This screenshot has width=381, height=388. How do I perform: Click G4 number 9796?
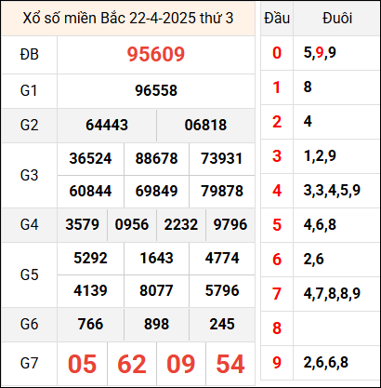point(230,224)
